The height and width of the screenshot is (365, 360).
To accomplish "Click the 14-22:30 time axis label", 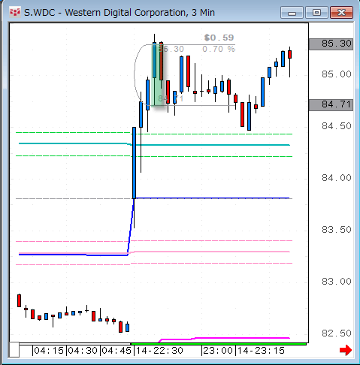I will coord(159,351).
